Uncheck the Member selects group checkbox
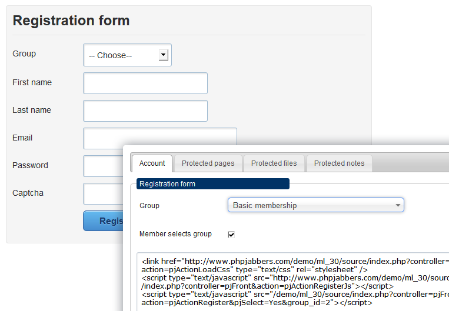Viewport: 449px width, 311px height. 231,235
